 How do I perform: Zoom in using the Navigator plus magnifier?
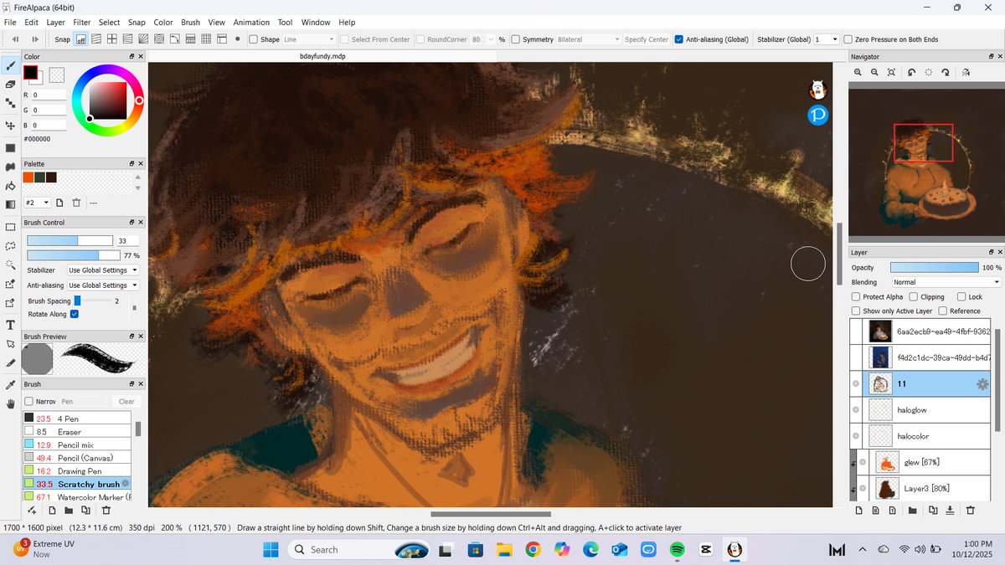[858, 73]
